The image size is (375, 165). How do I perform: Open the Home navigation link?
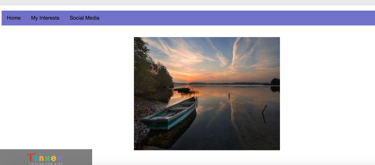pyautogui.click(x=14, y=18)
